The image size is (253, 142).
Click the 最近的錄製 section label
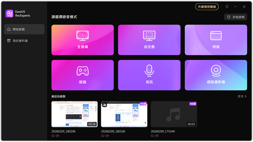point(59,97)
